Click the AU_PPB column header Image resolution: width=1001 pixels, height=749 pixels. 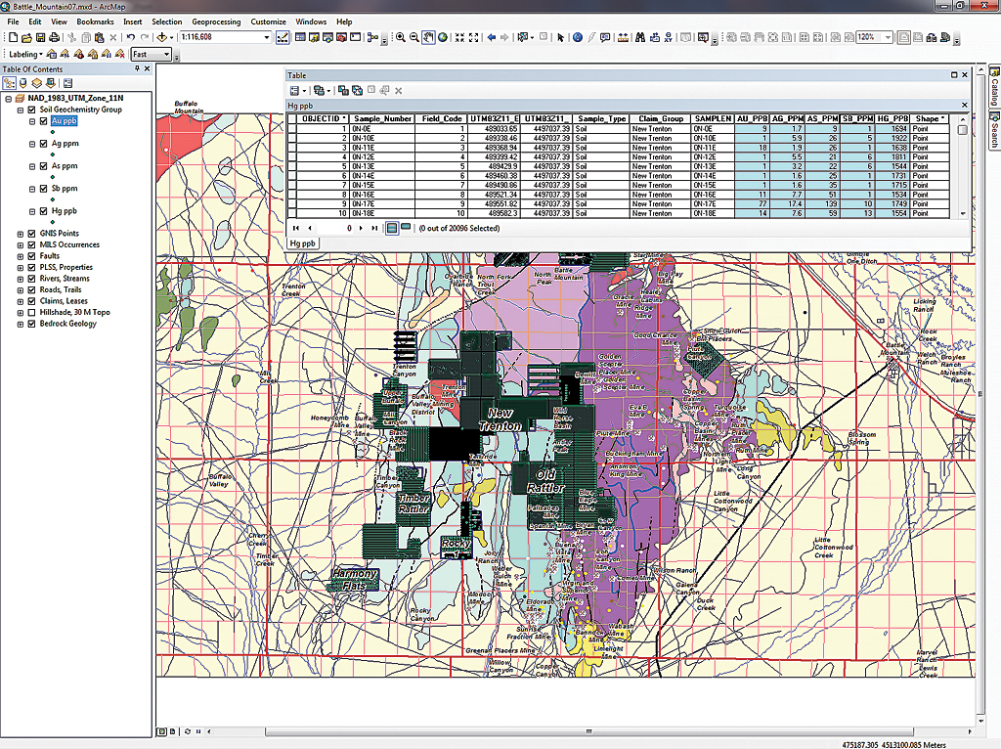[751, 118]
